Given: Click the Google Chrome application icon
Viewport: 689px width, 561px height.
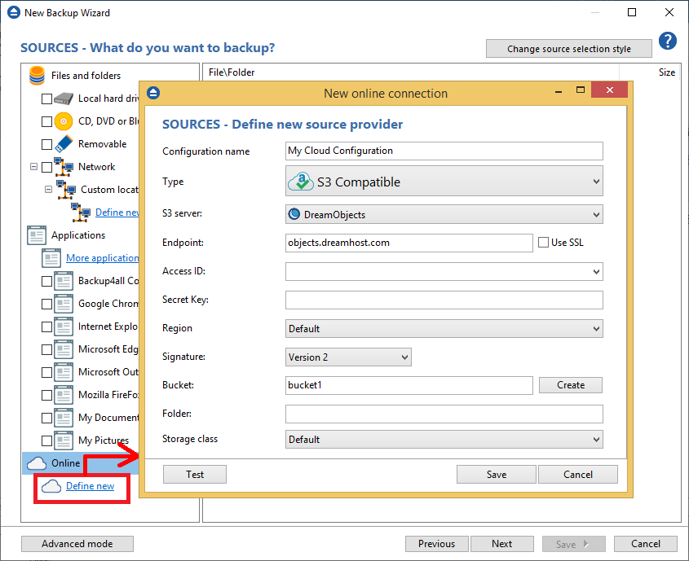Looking at the screenshot, I should tap(64, 304).
